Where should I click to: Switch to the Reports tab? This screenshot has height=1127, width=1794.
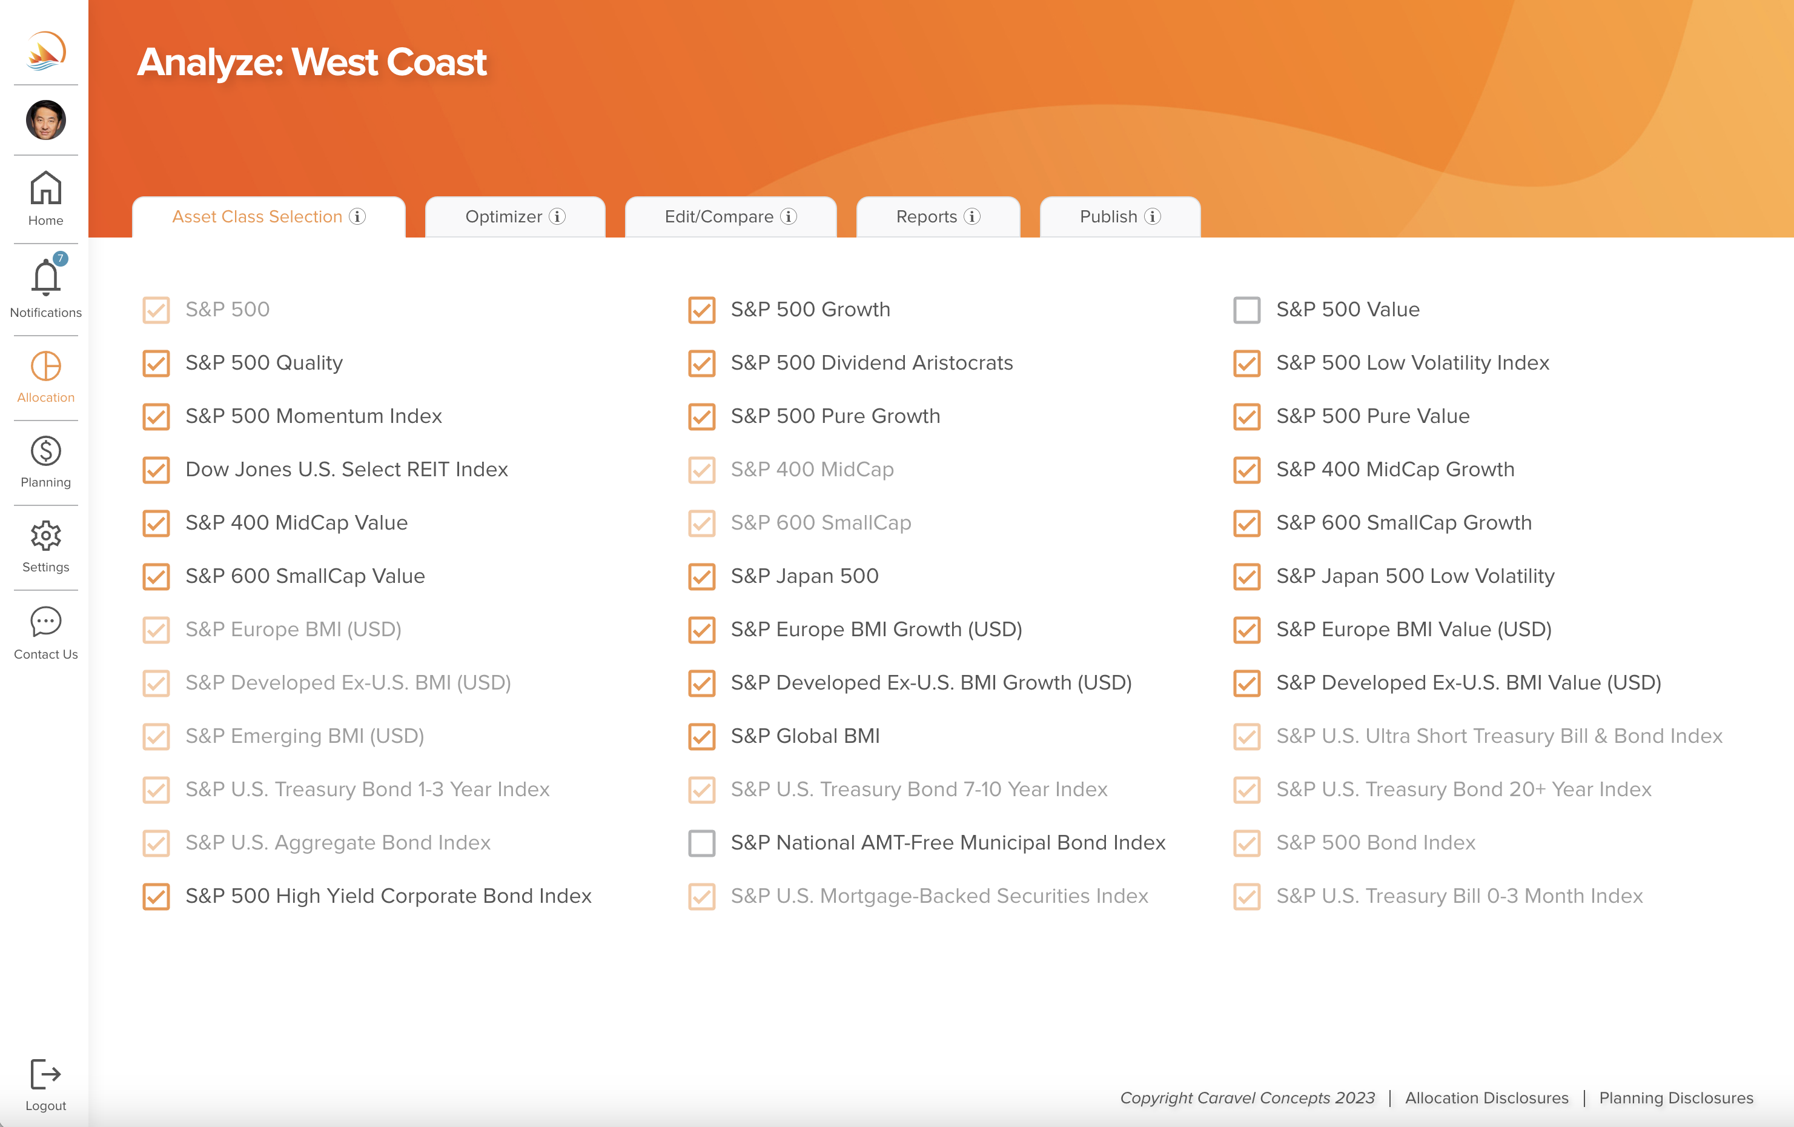[926, 217]
